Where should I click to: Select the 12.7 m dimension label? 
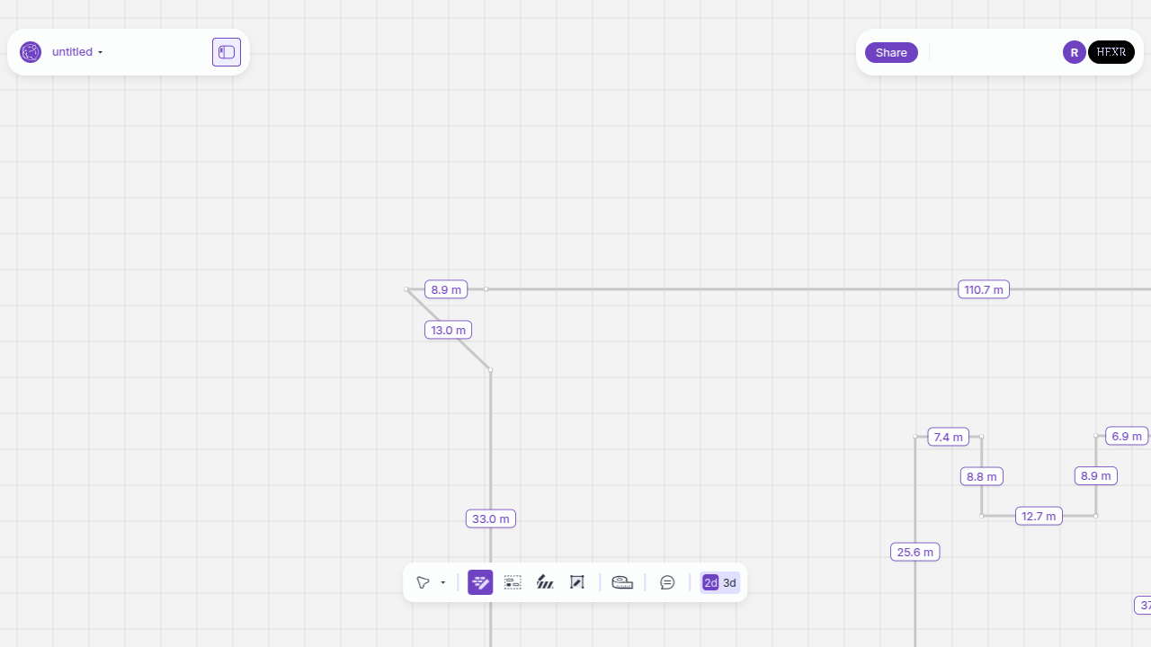pyautogui.click(x=1039, y=516)
